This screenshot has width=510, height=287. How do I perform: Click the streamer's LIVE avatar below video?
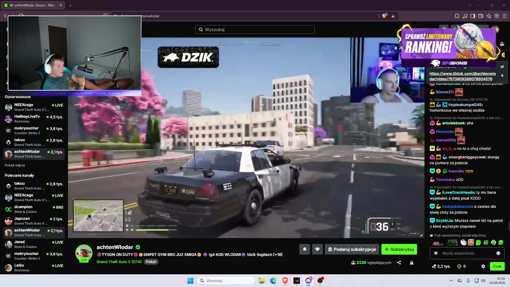point(84,253)
